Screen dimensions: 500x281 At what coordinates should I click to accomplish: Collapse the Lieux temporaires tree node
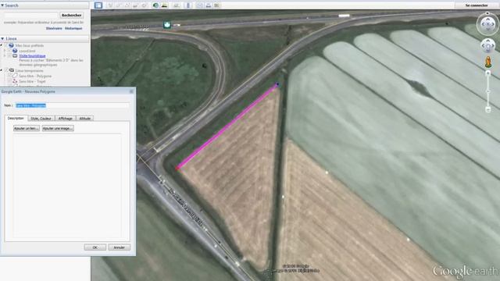(x=2, y=70)
